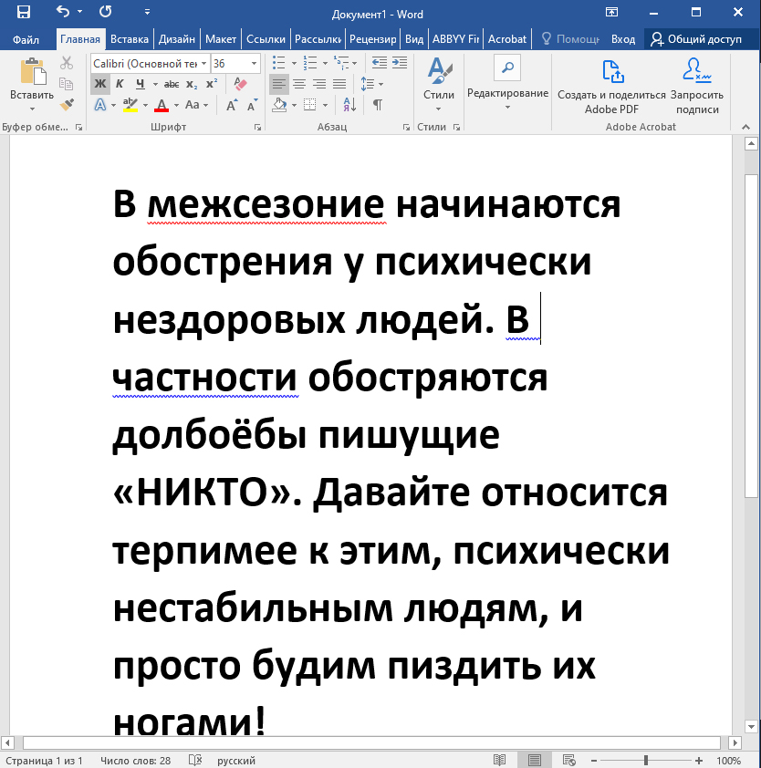761x768 pixels.
Task: Switch to the Acrobat tab
Action: pos(507,39)
